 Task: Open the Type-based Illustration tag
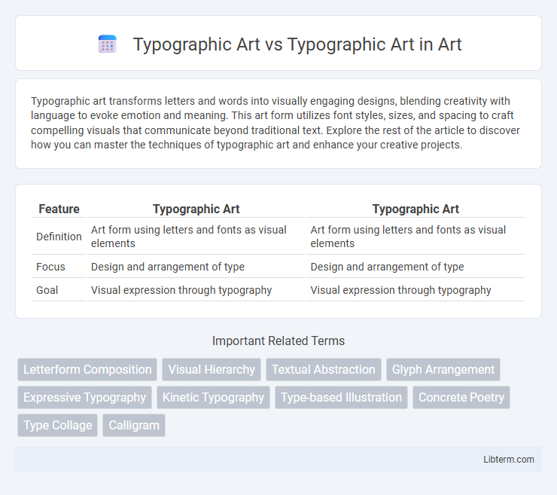click(x=341, y=397)
